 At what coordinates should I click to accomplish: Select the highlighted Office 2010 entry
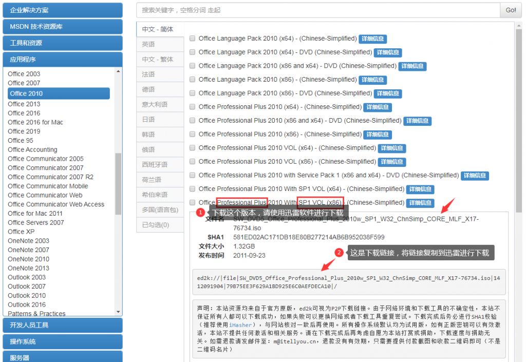[59, 93]
